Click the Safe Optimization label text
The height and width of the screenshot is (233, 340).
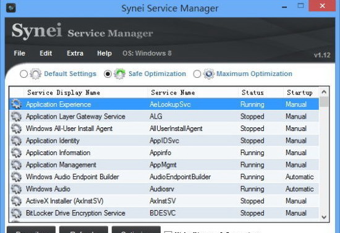pos(157,74)
